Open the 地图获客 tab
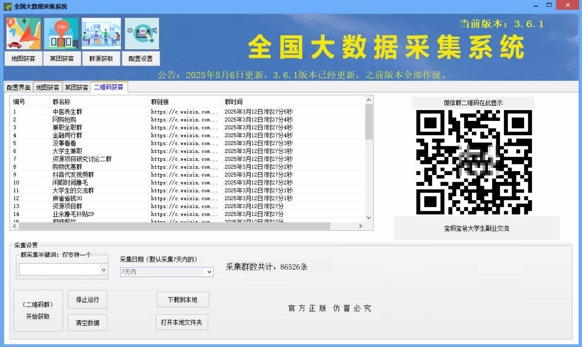 [48, 87]
